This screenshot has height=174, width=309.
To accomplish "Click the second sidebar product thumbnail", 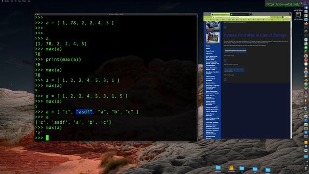I will pyautogui.click(x=212, y=38).
